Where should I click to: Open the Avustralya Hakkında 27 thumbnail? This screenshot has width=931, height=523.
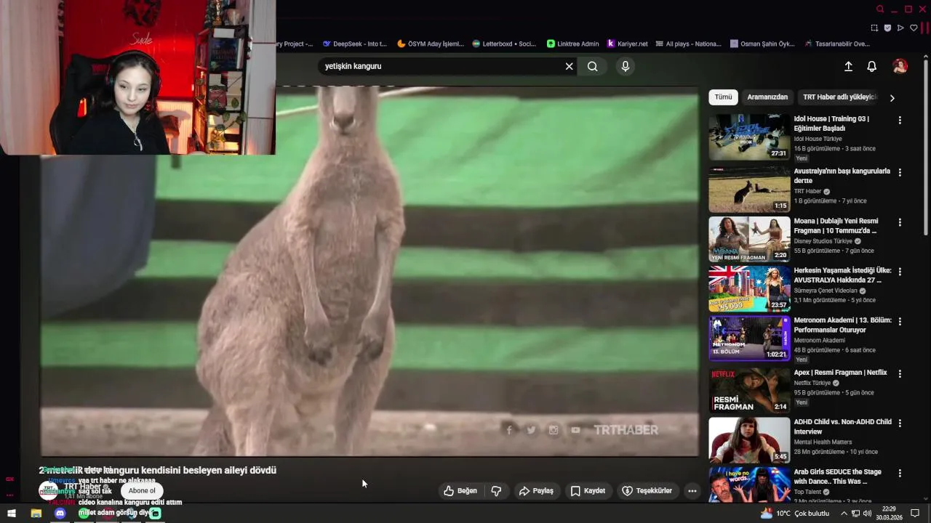tap(749, 288)
